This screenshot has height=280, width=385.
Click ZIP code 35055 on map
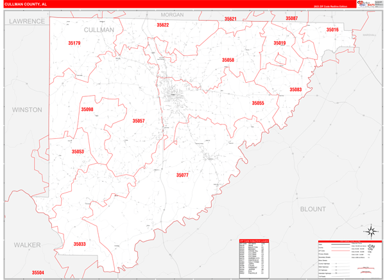257,103
